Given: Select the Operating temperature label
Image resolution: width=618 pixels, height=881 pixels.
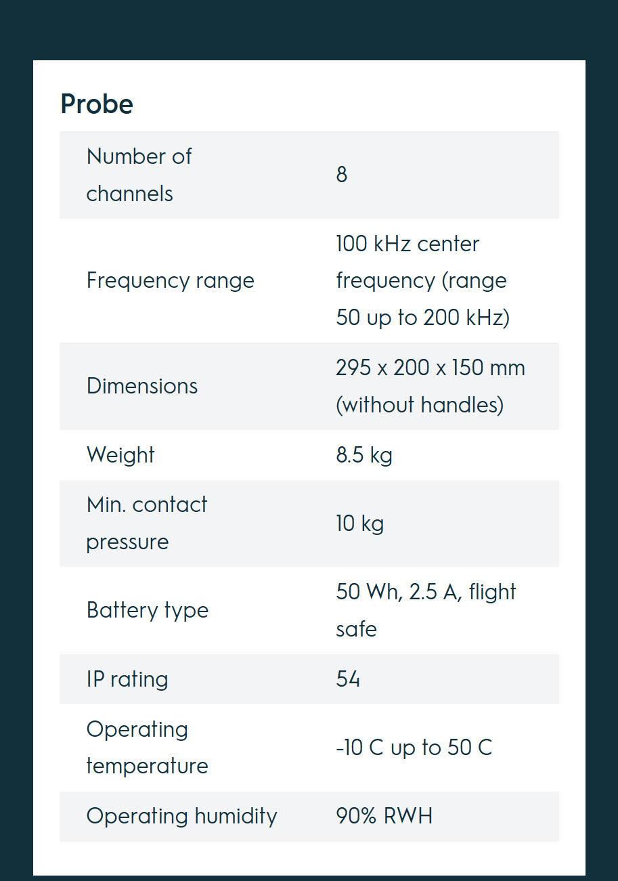Looking at the screenshot, I should (147, 748).
